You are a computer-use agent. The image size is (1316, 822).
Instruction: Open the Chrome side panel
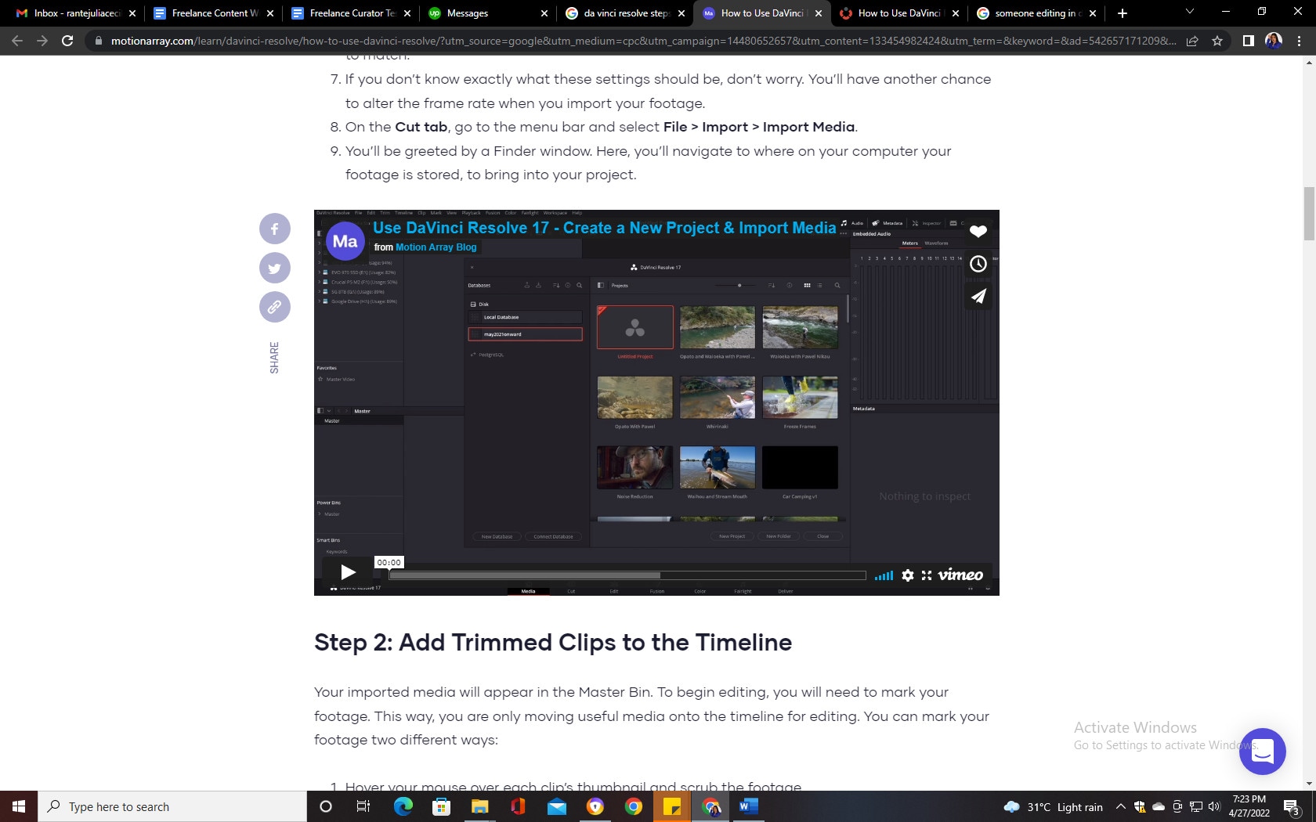(x=1249, y=41)
